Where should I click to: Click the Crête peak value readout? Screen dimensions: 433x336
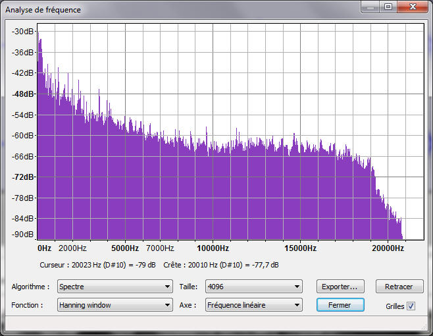click(x=220, y=265)
